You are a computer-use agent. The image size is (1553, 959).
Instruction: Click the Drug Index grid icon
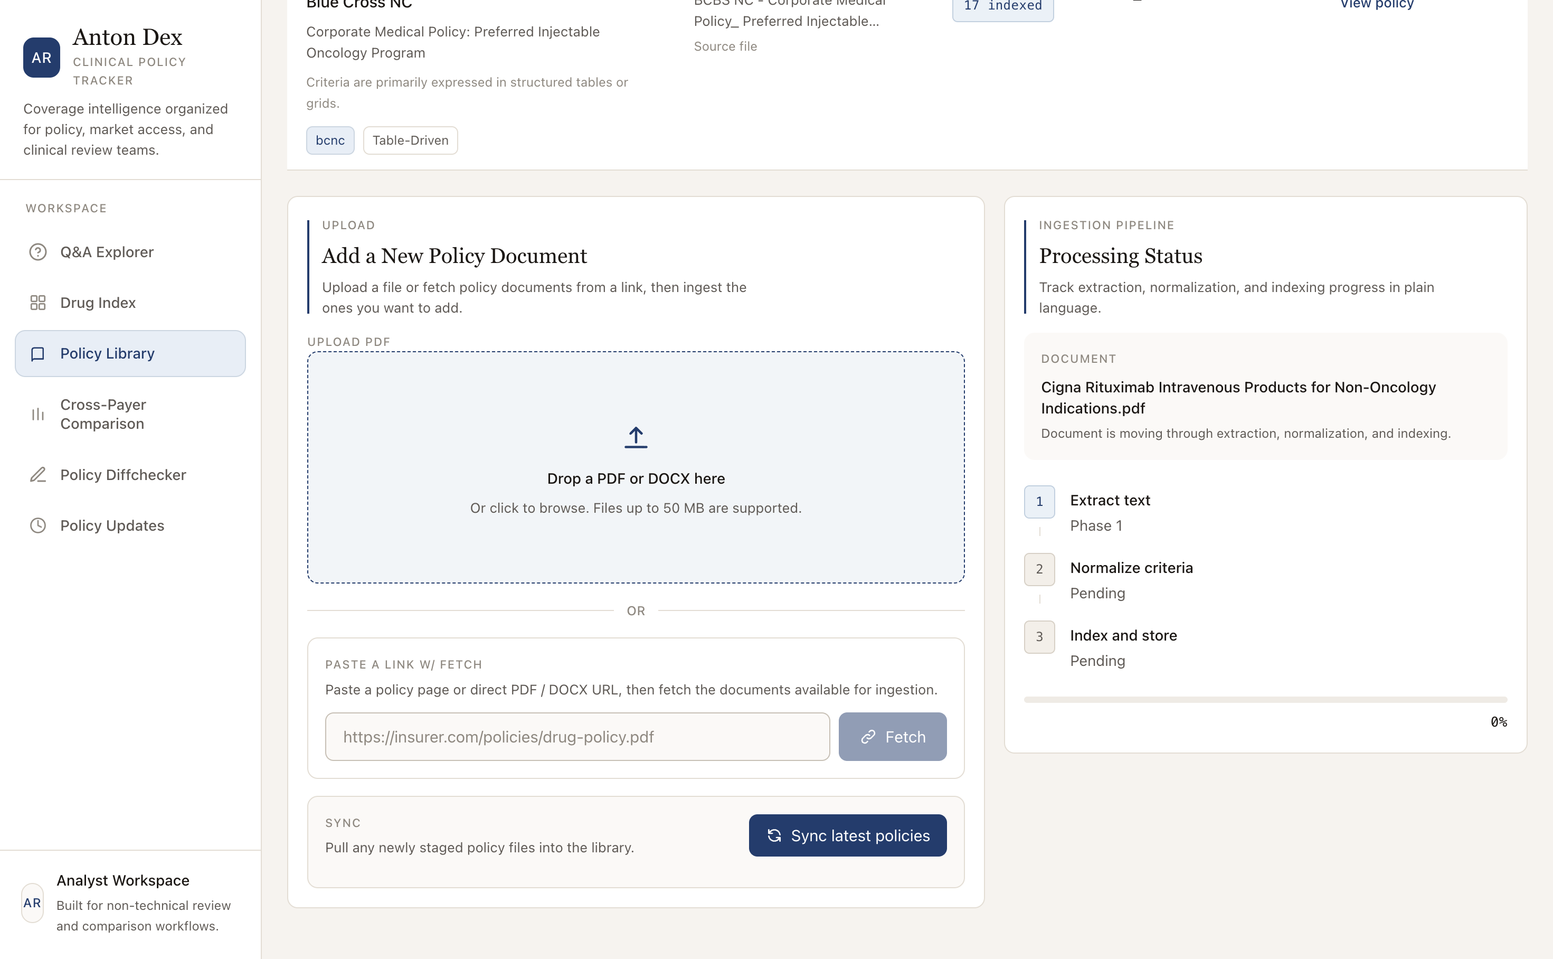click(x=38, y=303)
